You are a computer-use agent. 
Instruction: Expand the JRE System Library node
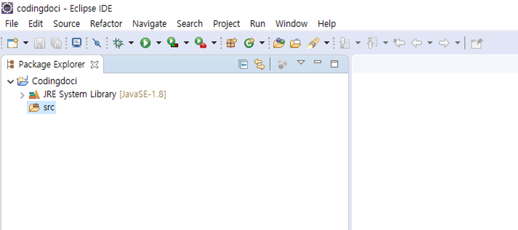pyautogui.click(x=22, y=95)
